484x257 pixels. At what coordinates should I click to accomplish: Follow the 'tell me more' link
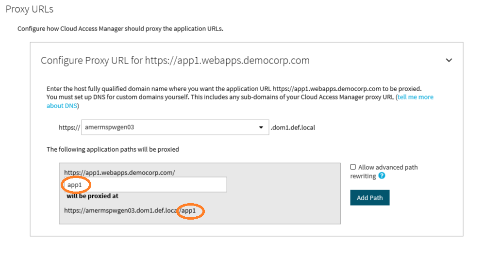416,97
